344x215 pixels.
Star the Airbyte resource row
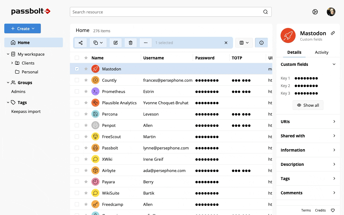coord(86,170)
